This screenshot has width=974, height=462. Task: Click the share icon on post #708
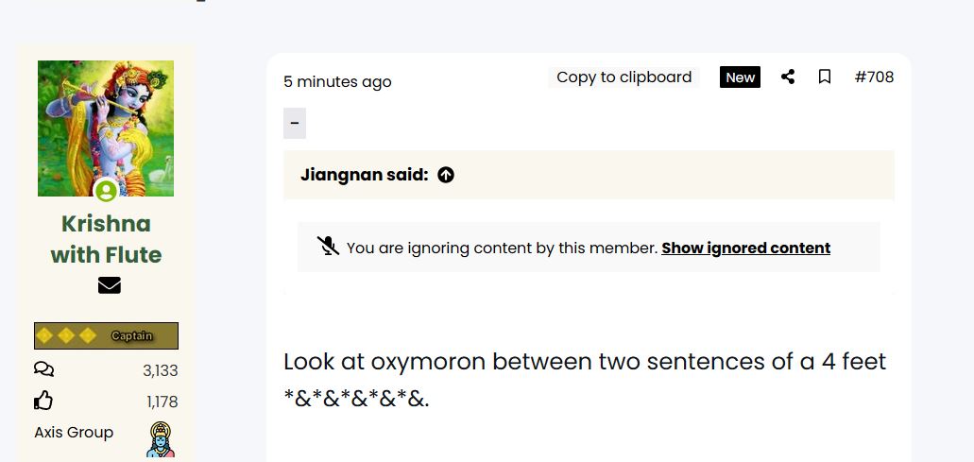[788, 77]
